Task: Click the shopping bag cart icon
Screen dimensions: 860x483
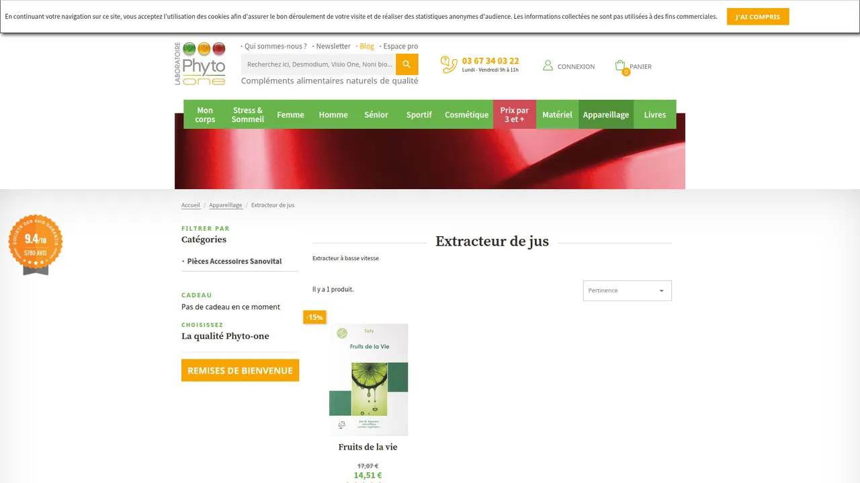Action: 620,66
